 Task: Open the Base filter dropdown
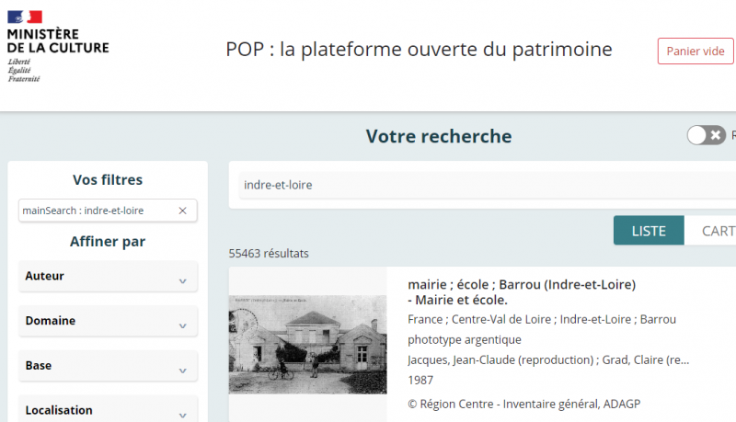(108, 366)
